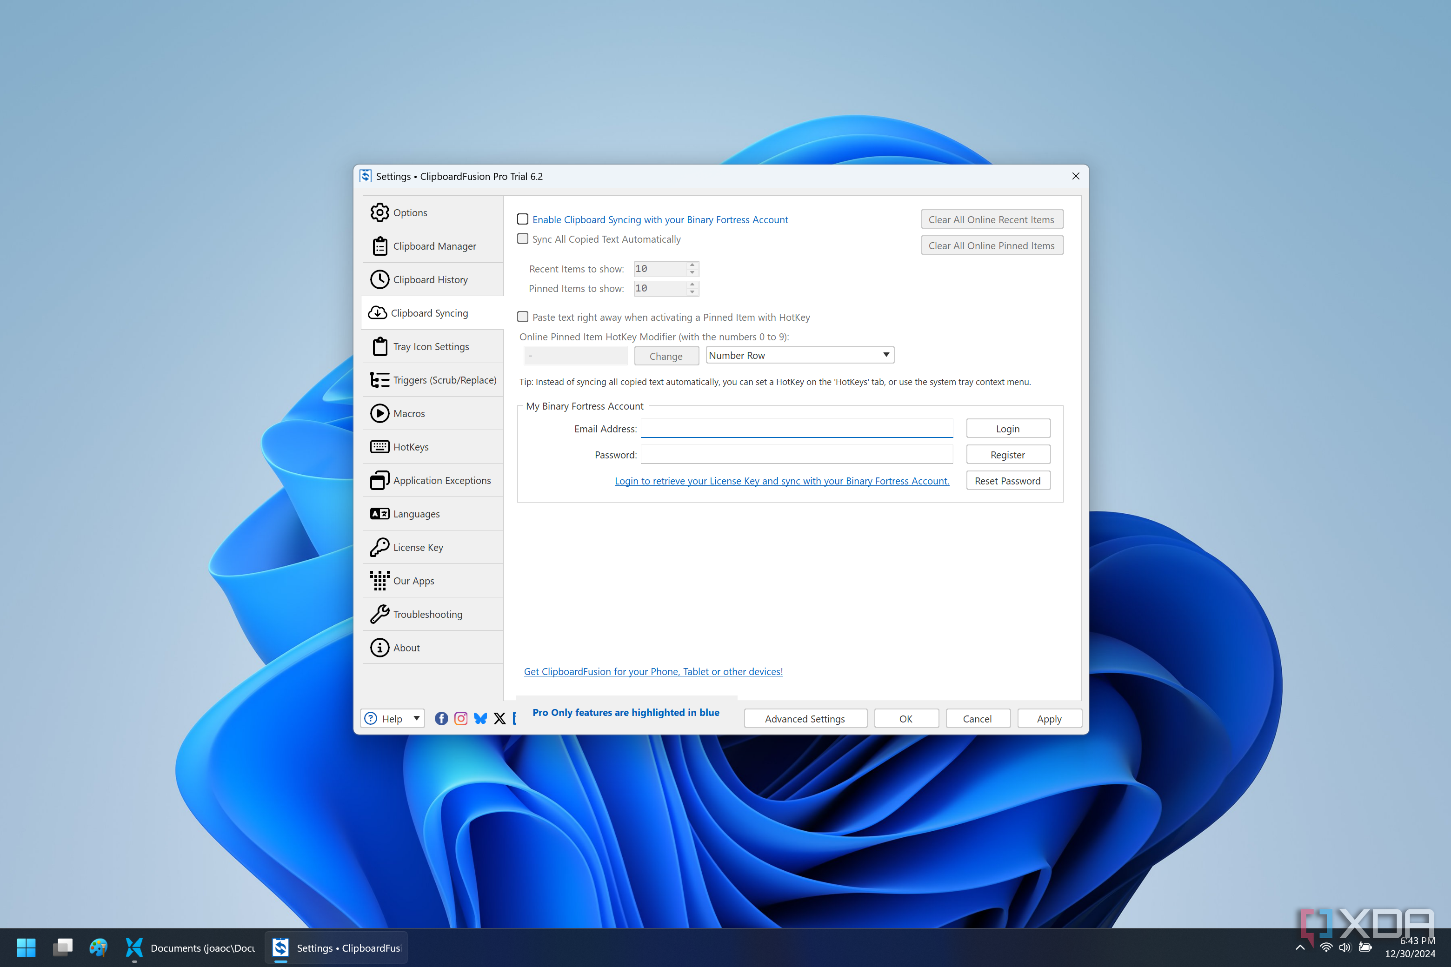Open the Languages icon

[379, 514]
